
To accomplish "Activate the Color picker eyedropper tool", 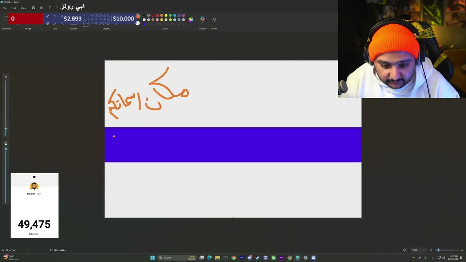I will (x=55, y=23).
